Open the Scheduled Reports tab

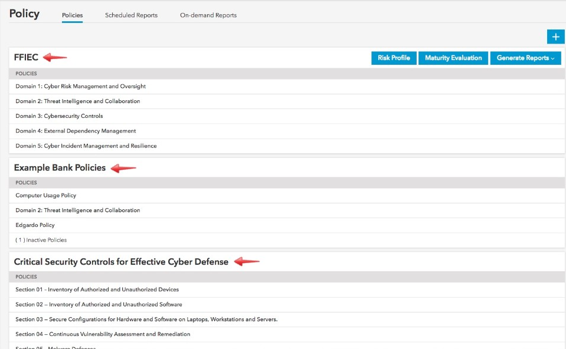(x=132, y=15)
